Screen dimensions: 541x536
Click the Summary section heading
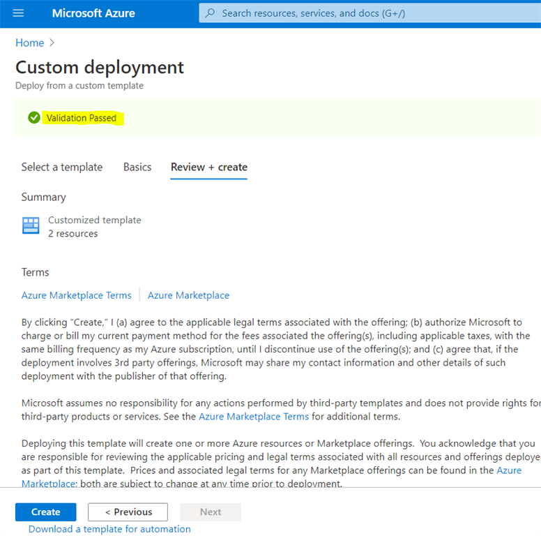(x=43, y=198)
